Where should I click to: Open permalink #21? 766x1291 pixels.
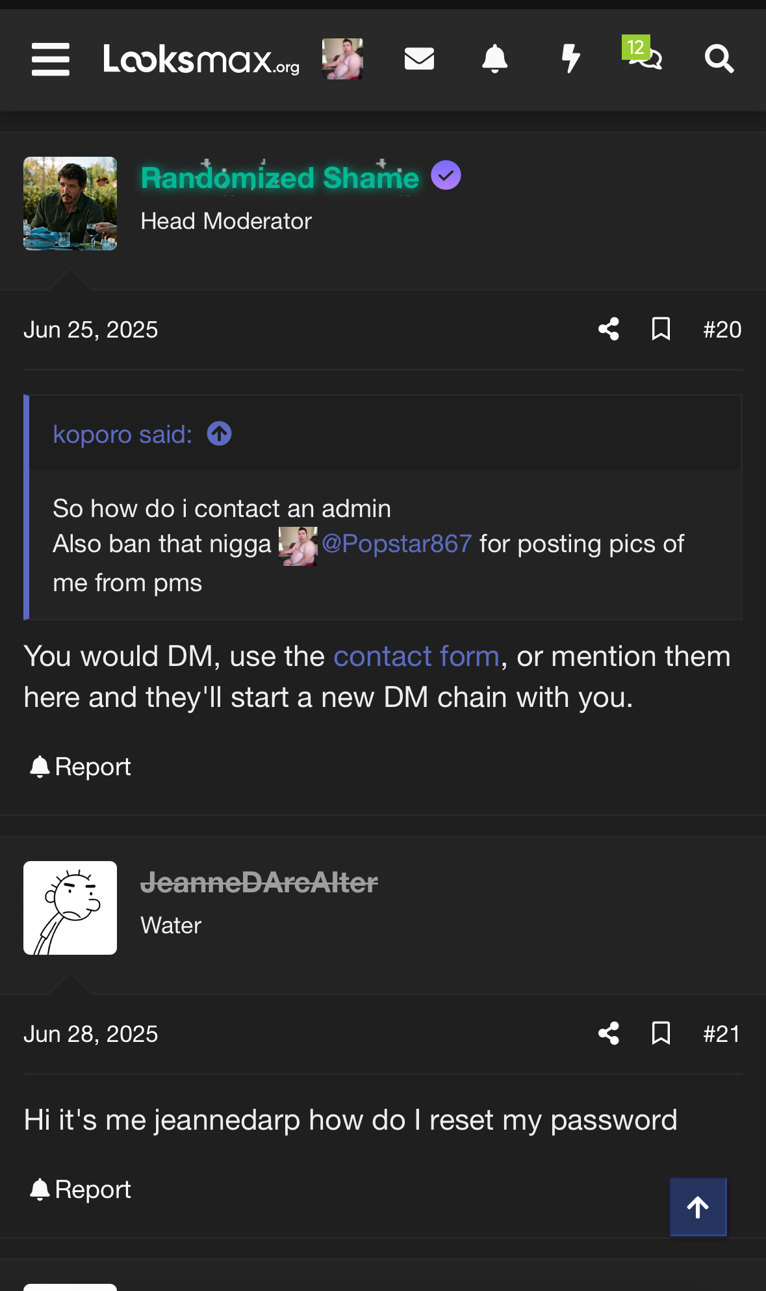(722, 1033)
